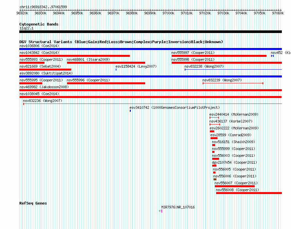Select nsv832238 (Wong2007) variant label

[x=204, y=66]
